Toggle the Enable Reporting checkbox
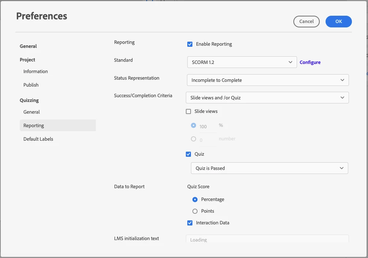This screenshot has height=258, width=368. pyautogui.click(x=190, y=44)
